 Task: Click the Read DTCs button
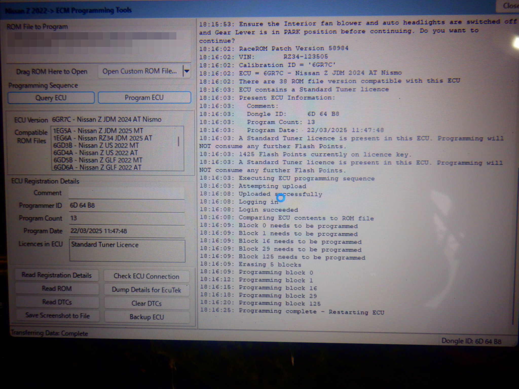(x=57, y=302)
